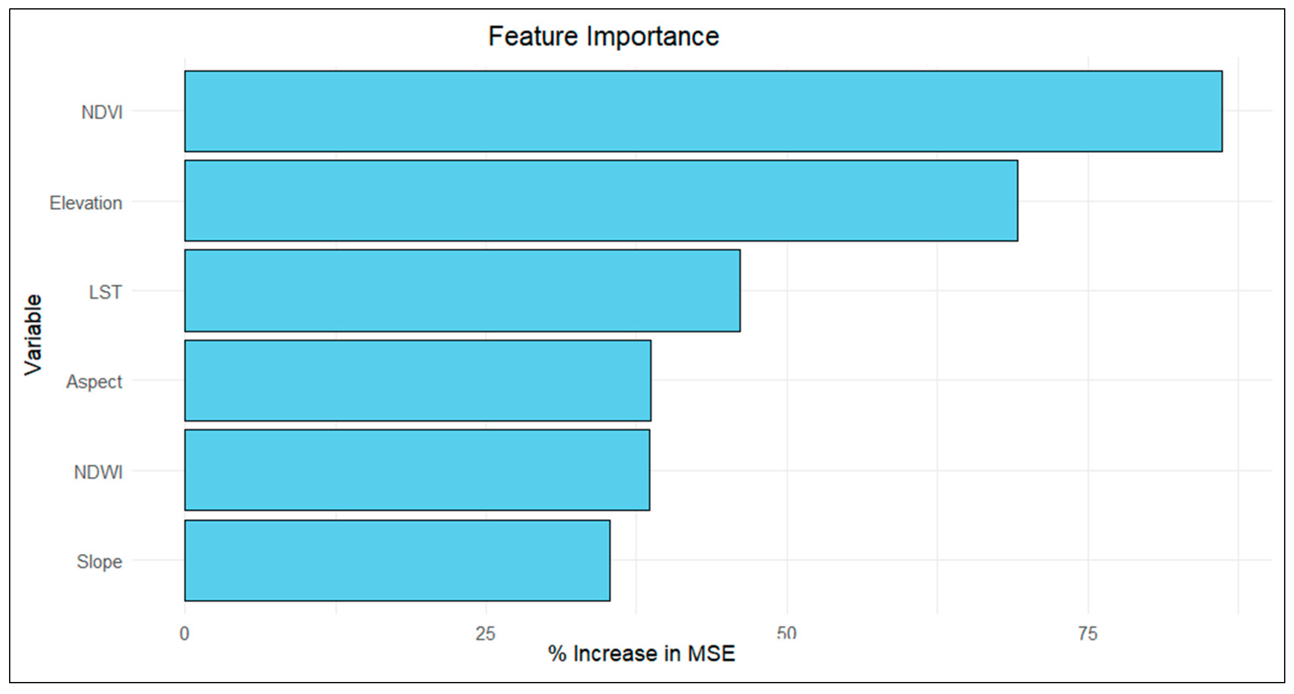Select the NDWI axis label
1294x694 pixels.
(x=98, y=472)
